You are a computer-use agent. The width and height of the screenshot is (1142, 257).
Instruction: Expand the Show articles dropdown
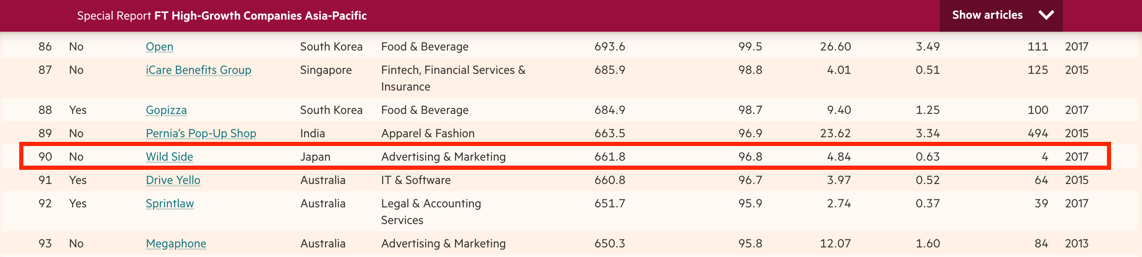(987, 15)
